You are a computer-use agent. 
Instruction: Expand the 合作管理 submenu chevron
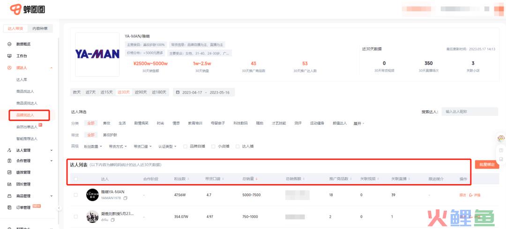pos(52,161)
